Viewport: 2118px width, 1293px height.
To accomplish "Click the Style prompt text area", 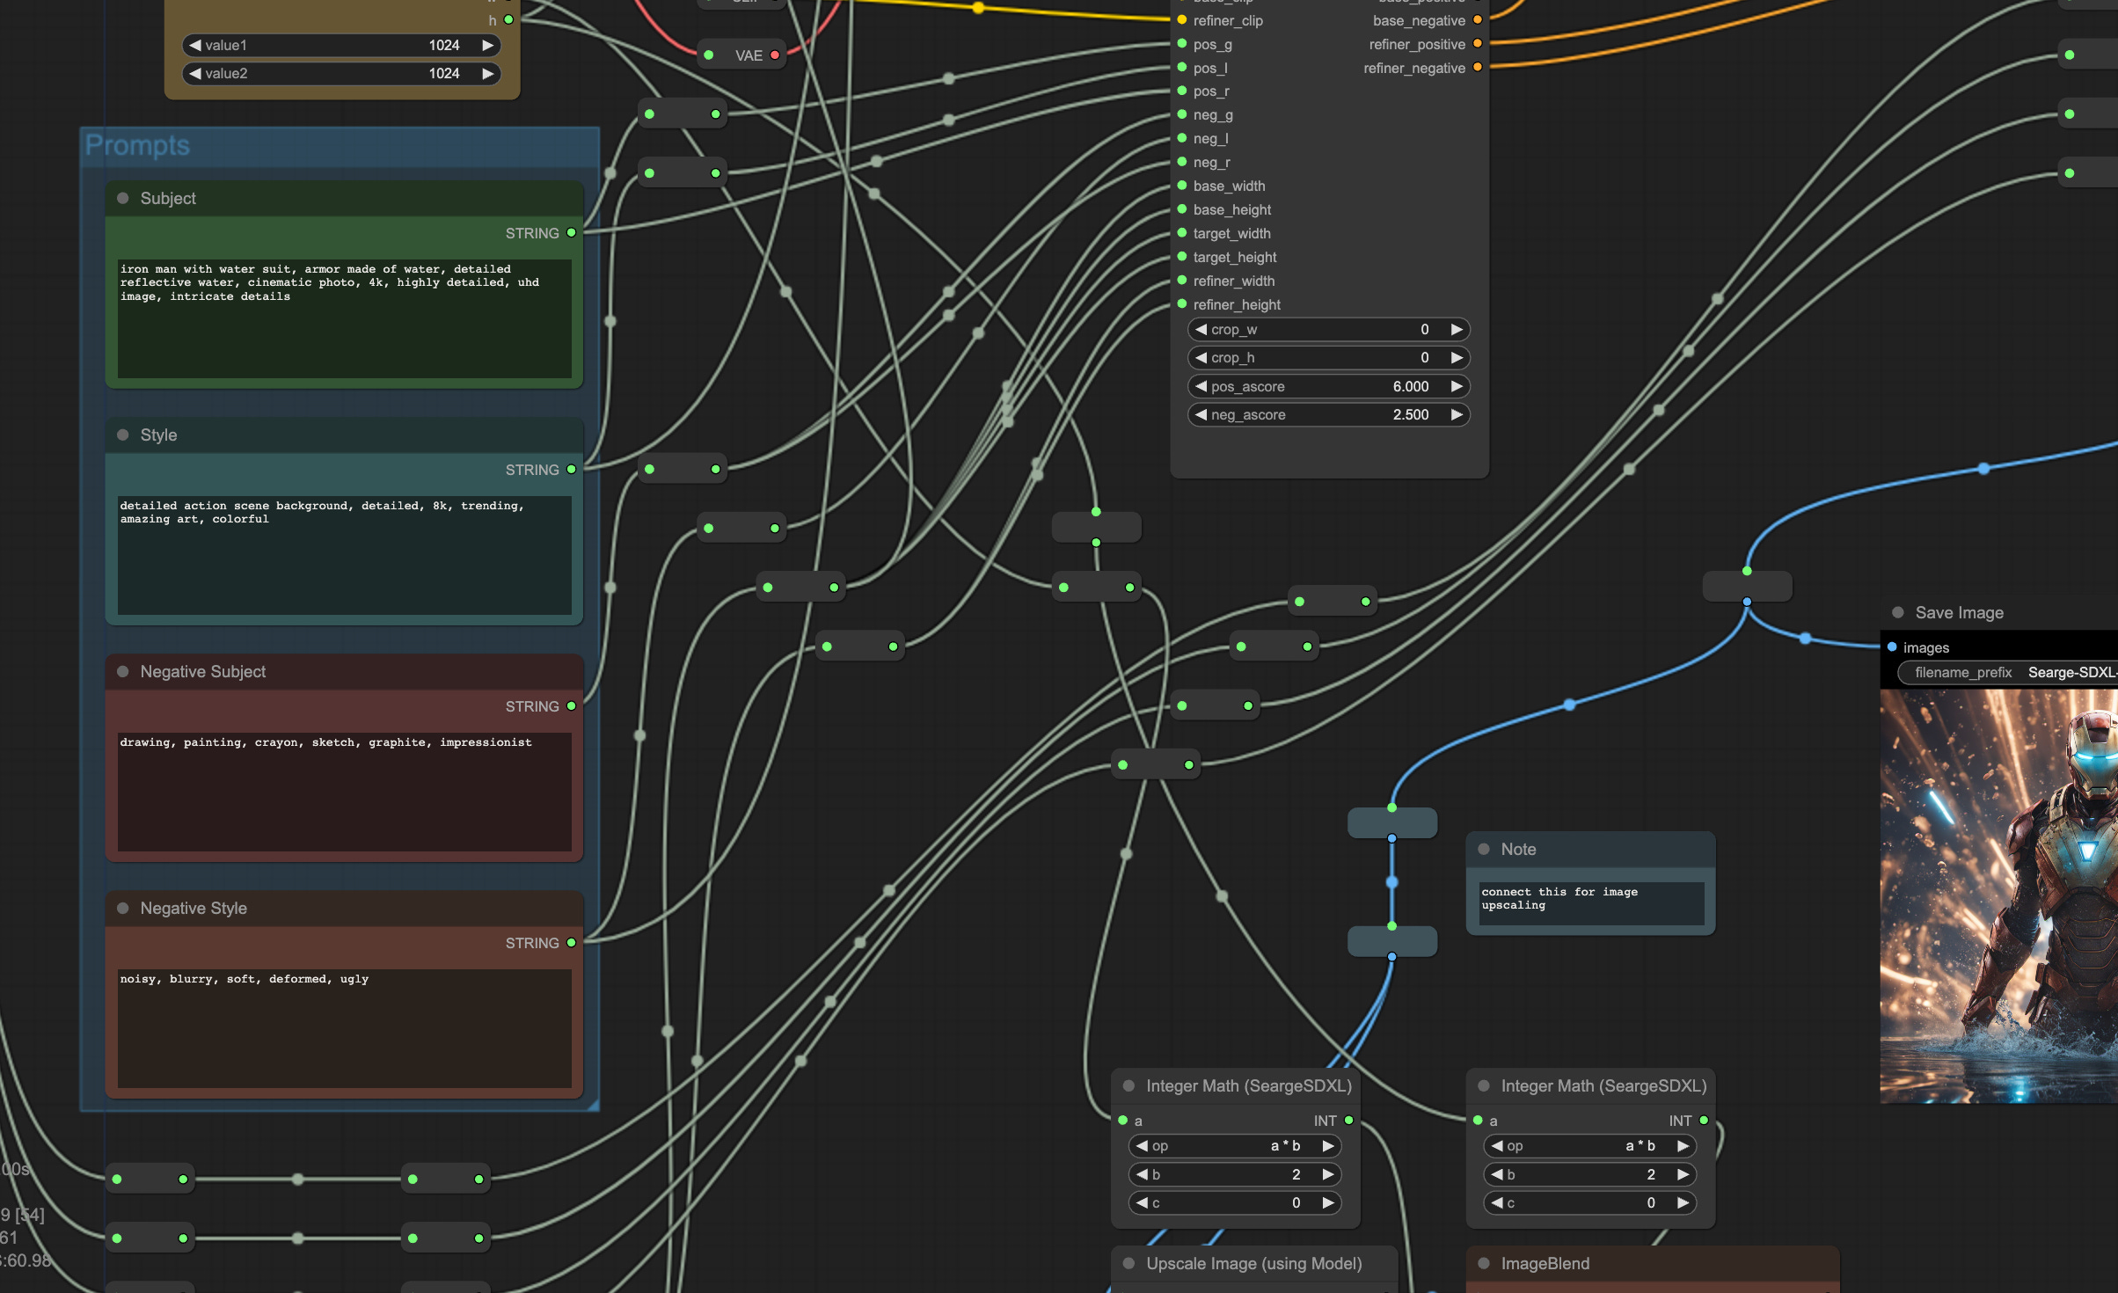I will click(x=345, y=555).
